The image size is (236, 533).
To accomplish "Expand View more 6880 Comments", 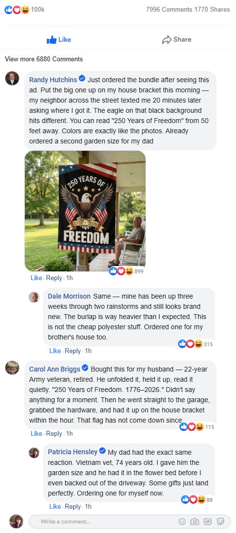I will click(44, 59).
